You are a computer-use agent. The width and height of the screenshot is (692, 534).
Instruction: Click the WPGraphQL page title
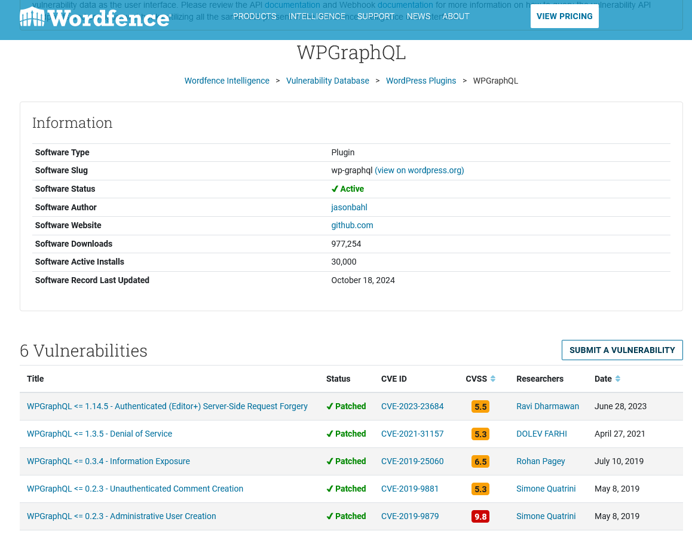coord(351,53)
